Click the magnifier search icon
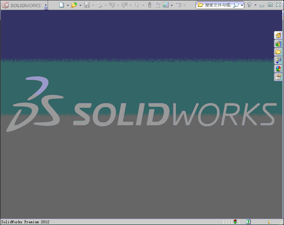Viewport: 284px width, 225px height. click(x=236, y=5)
